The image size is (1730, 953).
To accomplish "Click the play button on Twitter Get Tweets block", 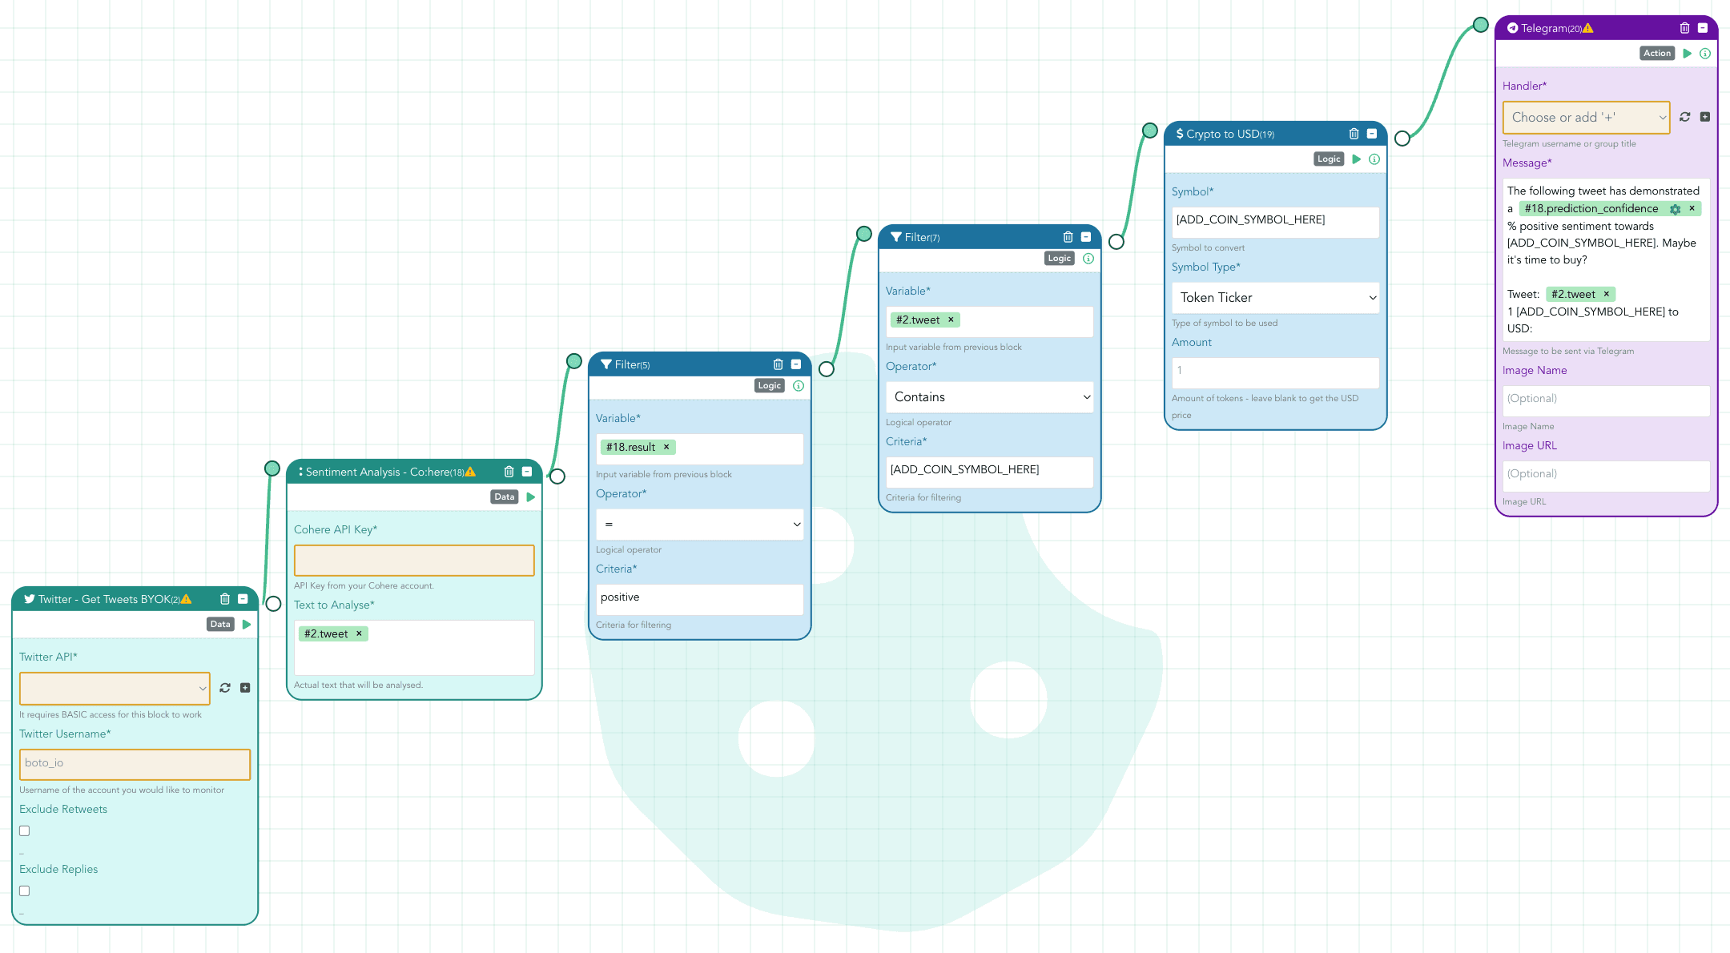I will pyautogui.click(x=245, y=623).
